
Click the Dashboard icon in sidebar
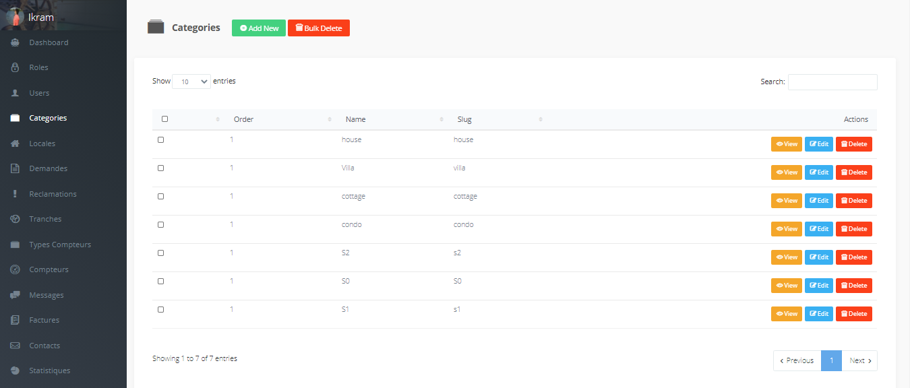(15, 42)
